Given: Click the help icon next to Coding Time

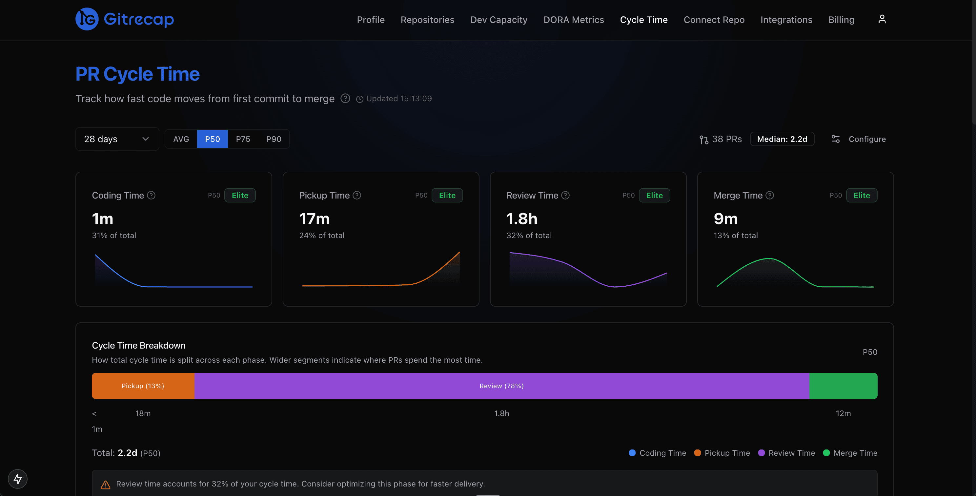Looking at the screenshot, I should coord(151,195).
